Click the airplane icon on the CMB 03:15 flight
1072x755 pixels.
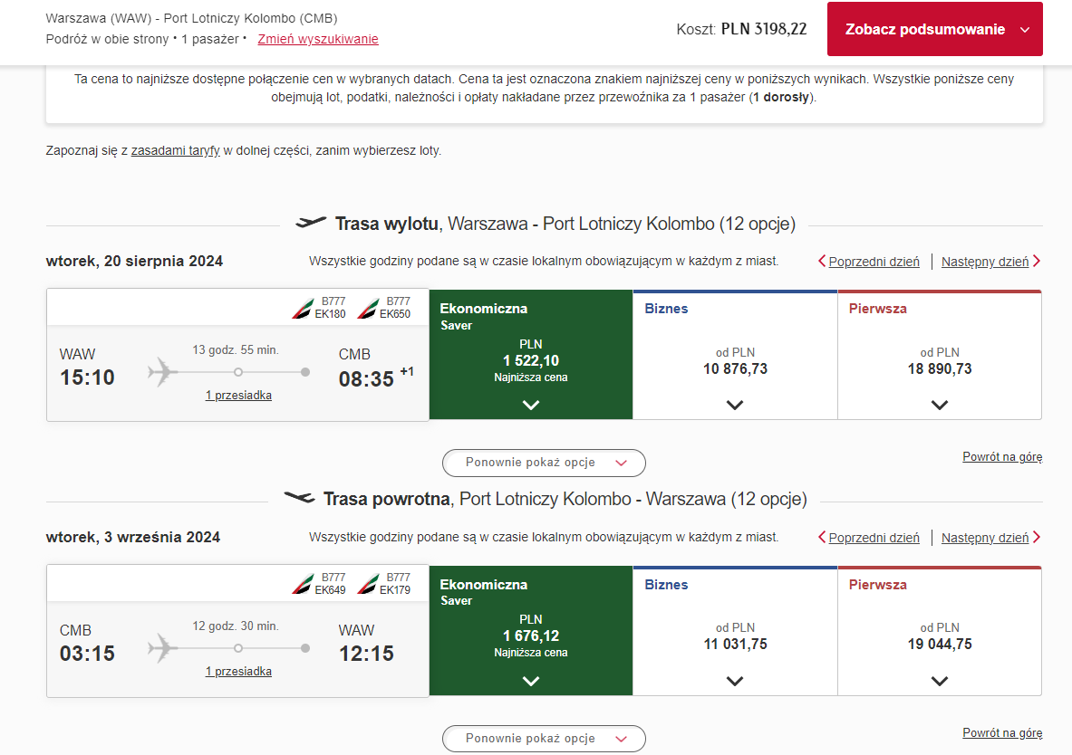click(163, 648)
